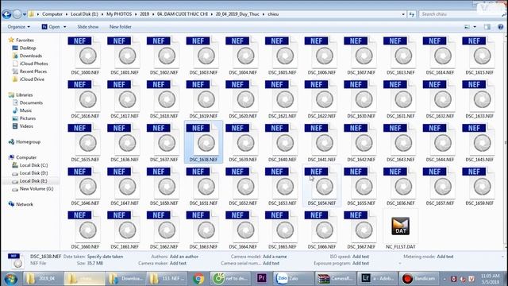
Task: Open the Help question mark icon
Action: [x=501, y=27]
